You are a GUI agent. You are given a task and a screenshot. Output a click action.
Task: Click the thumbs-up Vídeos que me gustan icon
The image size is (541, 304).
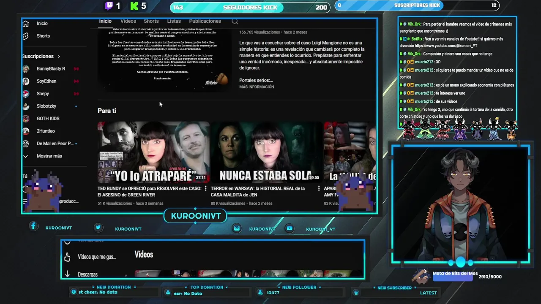67,257
